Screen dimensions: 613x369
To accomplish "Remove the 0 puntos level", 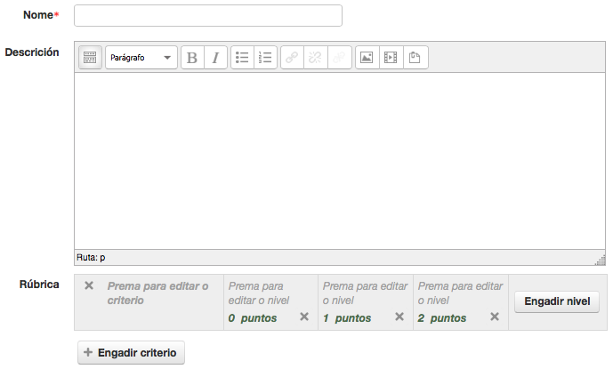I will click(304, 317).
